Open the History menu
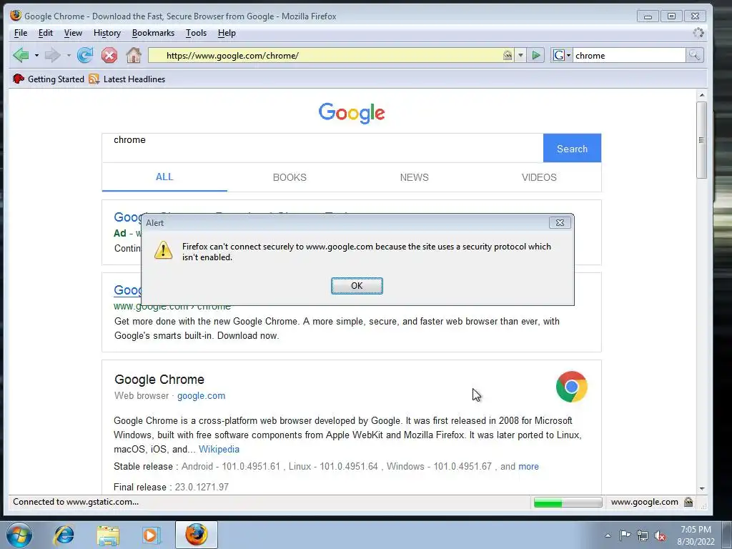 coord(107,33)
